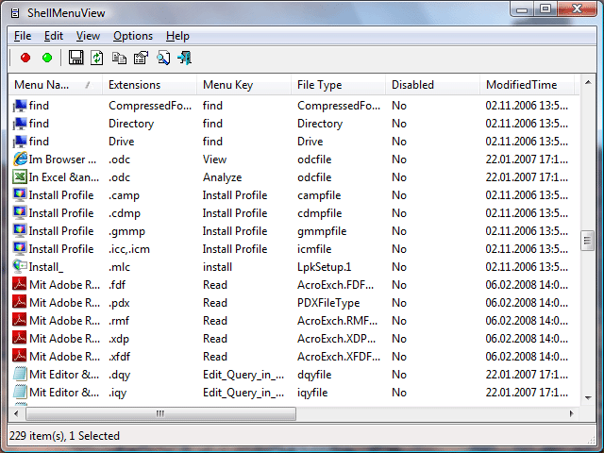
Task: Click the 'dqyfile' file type cell
Action: point(314,375)
